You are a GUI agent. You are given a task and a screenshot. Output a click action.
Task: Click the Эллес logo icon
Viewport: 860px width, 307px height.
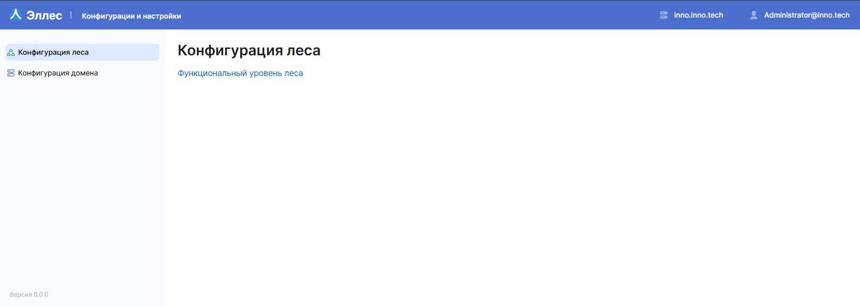(16, 15)
